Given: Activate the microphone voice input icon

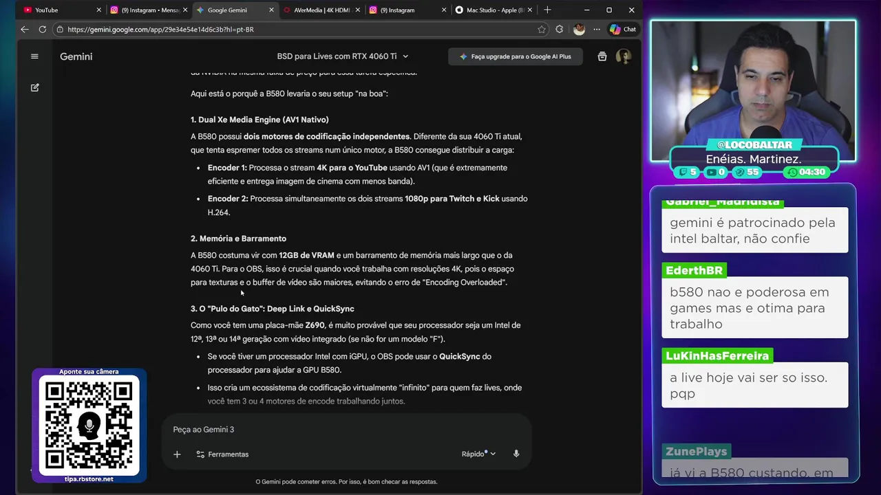Looking at the screenshot, I should point(516,454).
